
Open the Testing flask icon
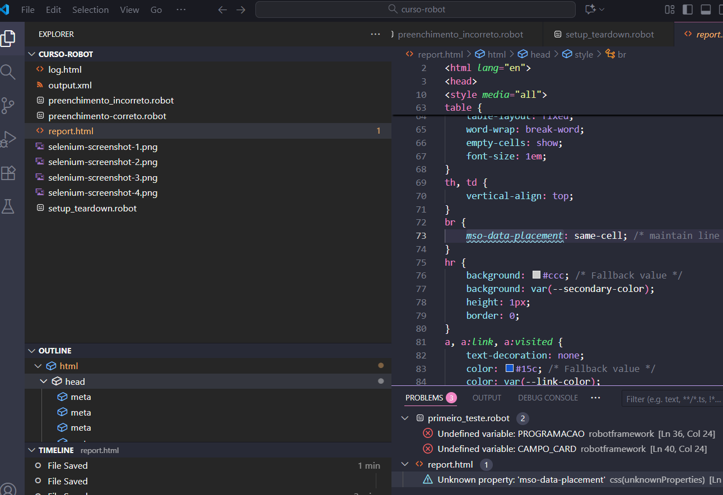8,206
